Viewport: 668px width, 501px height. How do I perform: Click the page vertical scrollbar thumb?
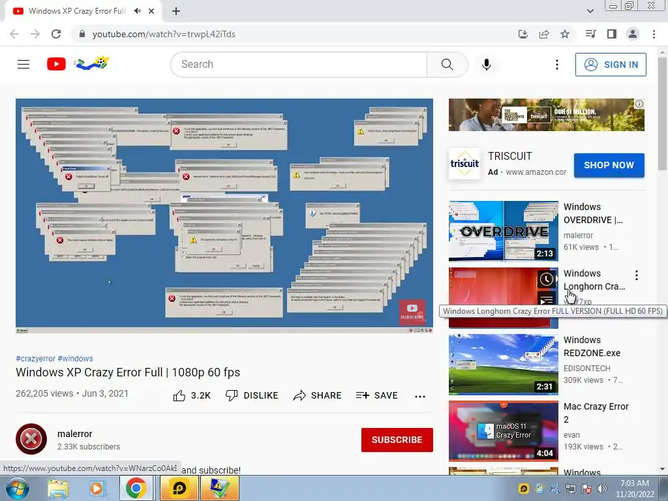(662, 113)
